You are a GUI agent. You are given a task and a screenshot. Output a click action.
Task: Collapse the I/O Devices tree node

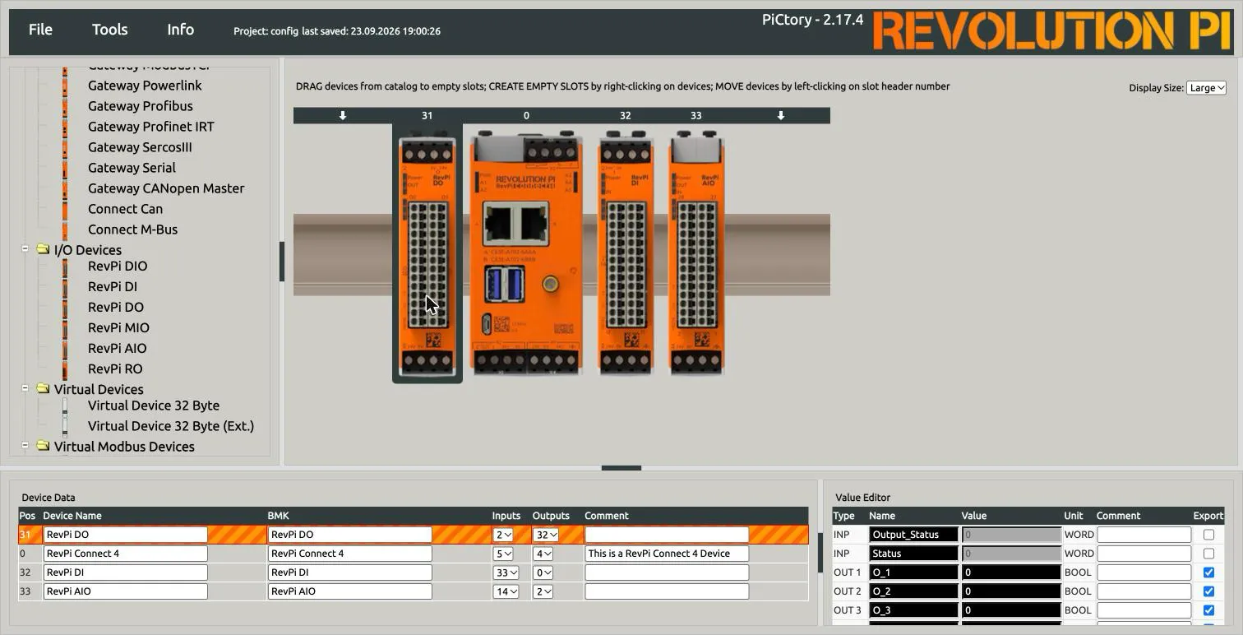[x=25, y=248]
